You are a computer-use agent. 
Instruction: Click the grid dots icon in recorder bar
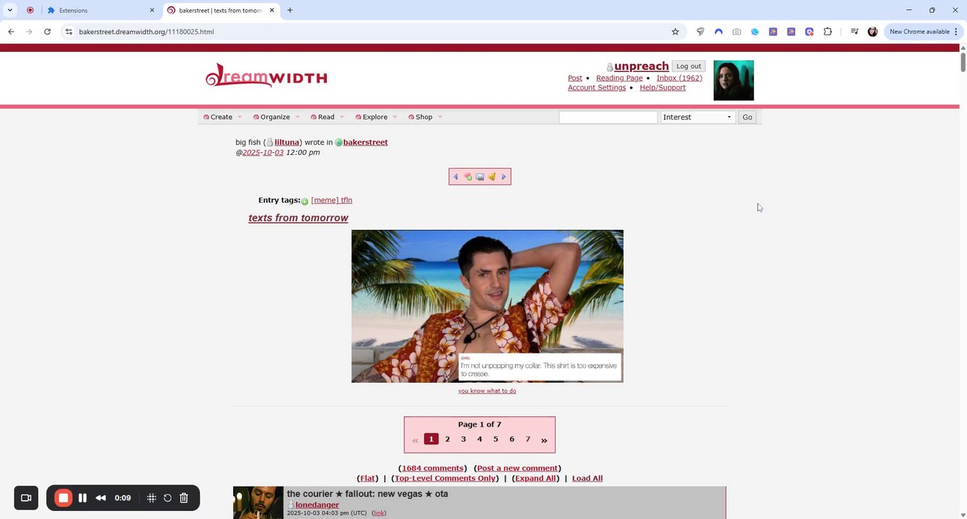[x=152, y=497]
